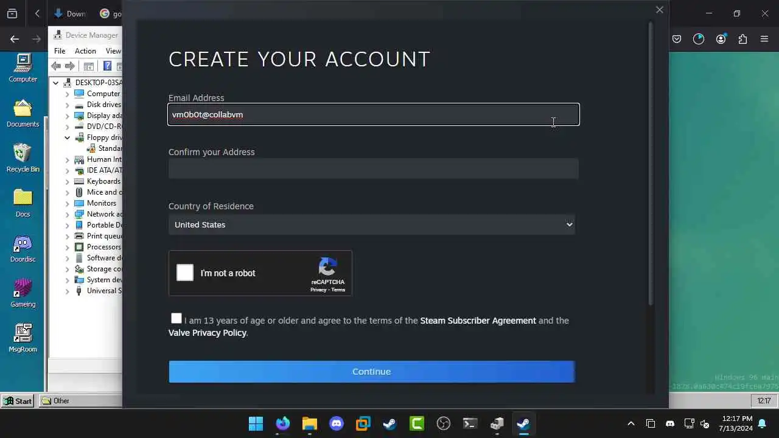Open the Steam Subscriber Agreement link
Image resolution: width=779 pixels, height=438 pixels.
478,321
